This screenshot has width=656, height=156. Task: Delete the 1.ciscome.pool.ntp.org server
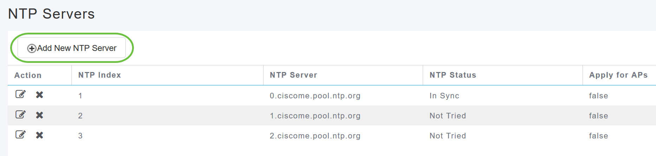40,115
